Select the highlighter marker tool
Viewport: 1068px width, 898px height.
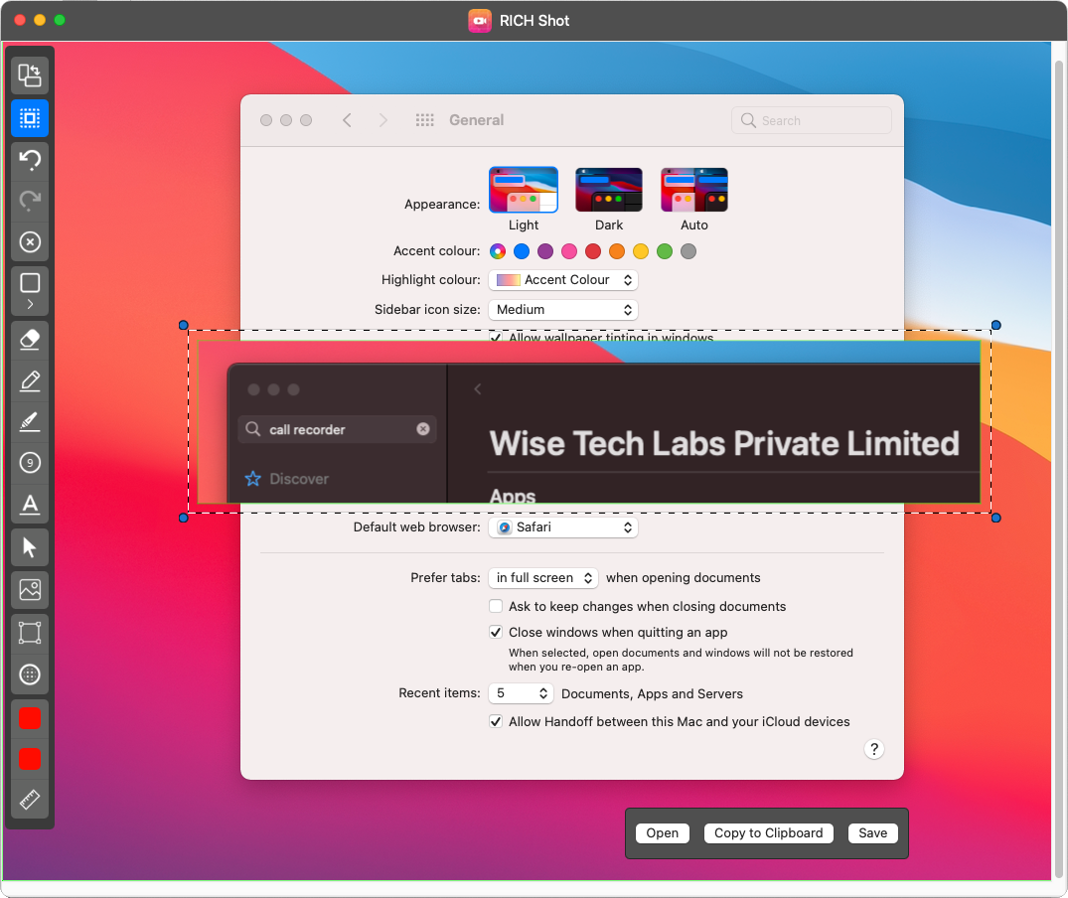[x=29, y=421]
